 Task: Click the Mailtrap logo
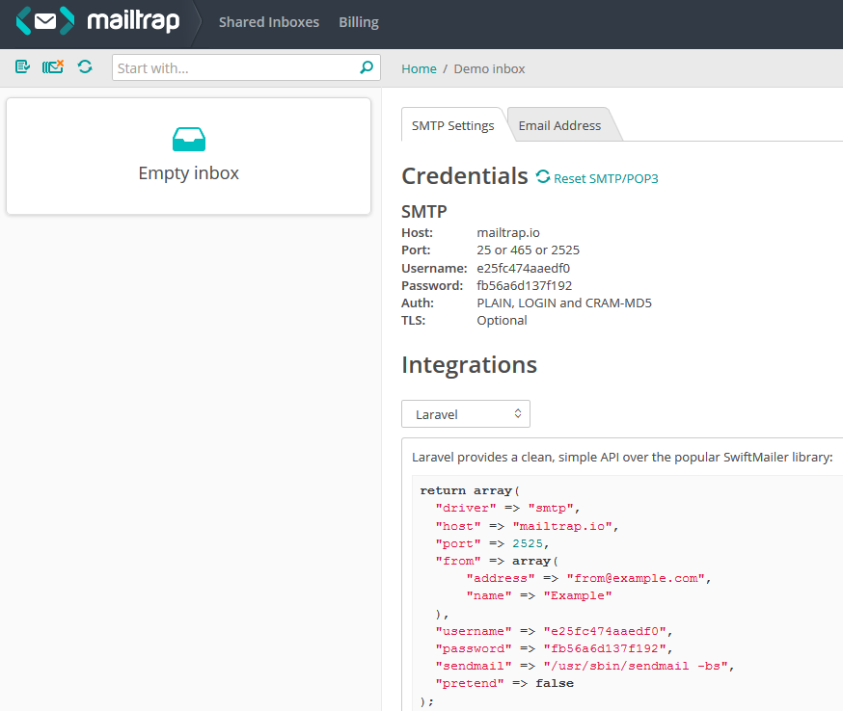pyautogui.click(x=98, y=21)
